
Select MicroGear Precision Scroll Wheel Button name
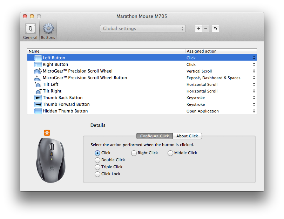tap(85, 78)
